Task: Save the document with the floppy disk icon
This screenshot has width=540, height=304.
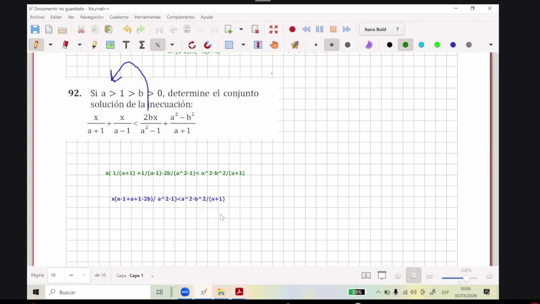Action: [35, 30]
